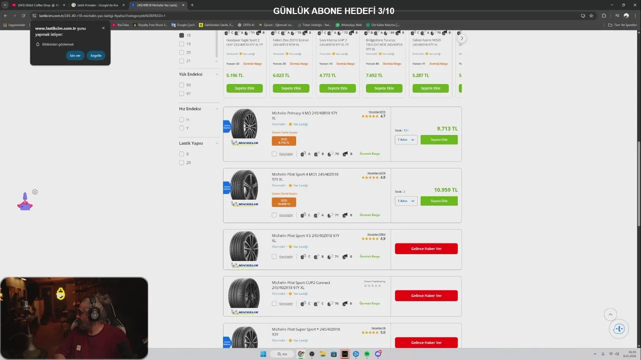Show hidden system tray icons chevron
This screenshot has width=641, height=360.
595,354
